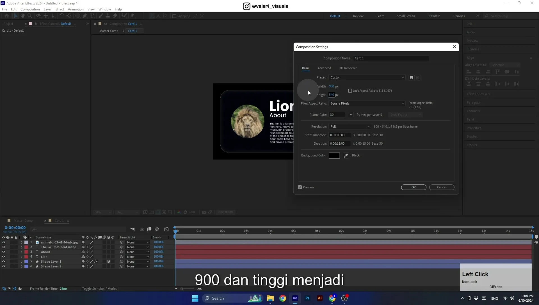Toggle the timeline Motion Blur enable icon
The image size is (539, 305).
coord(157,229)
